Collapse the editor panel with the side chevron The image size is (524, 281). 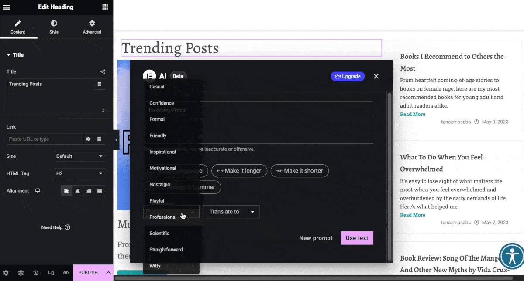(x=116, y=140)
